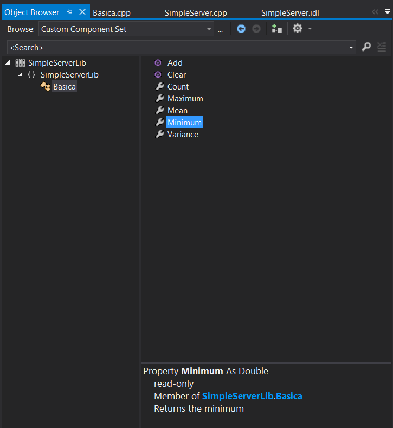Click the Clear Search icon
This screenshot has width=393, height=428.
(x=381, y=47)
